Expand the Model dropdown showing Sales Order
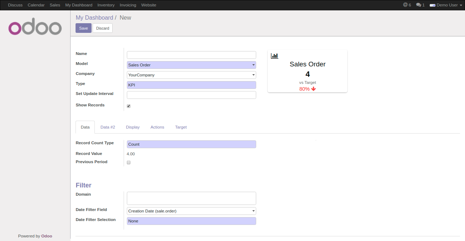The width and height of the screenshot is (465, 241). tap(191, 65)
